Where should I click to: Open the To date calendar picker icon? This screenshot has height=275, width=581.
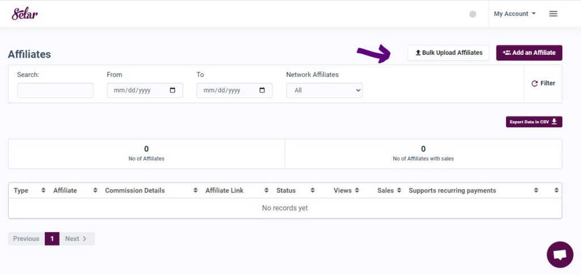coord(262,90)
